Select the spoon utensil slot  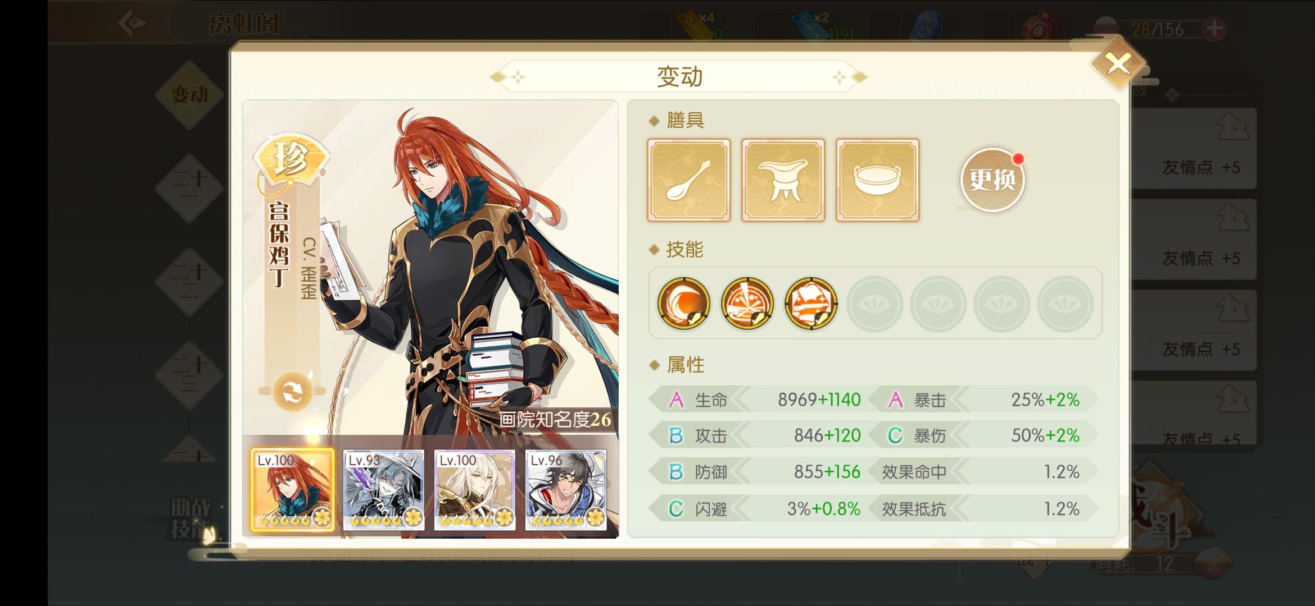(689, 180)
